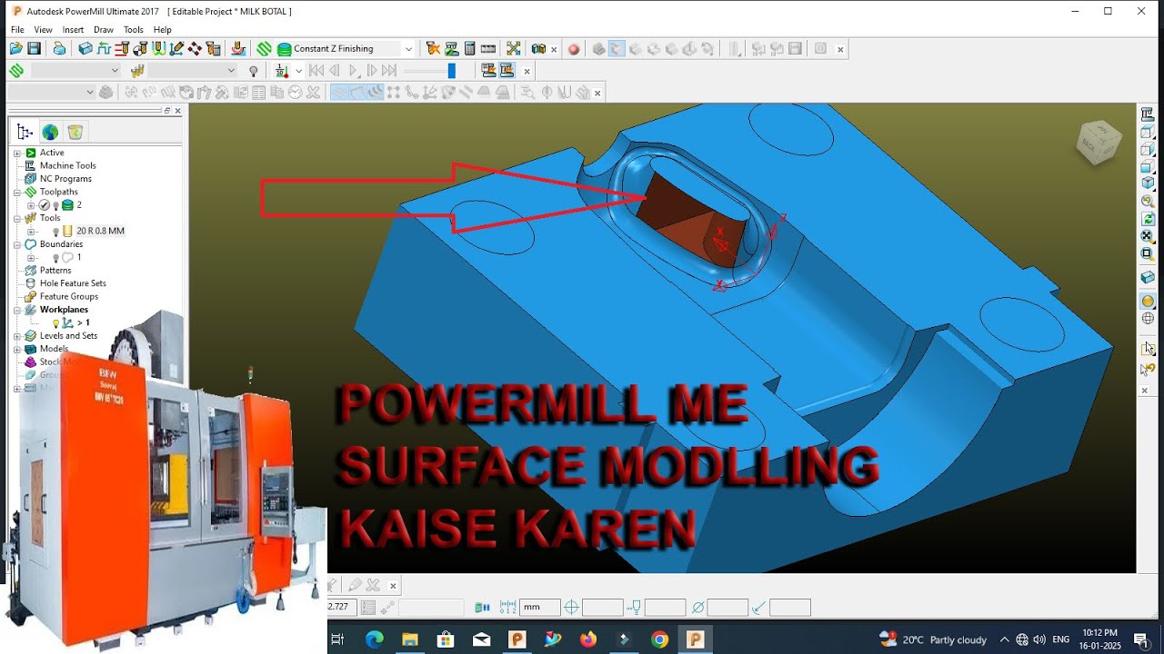
Task: Click the view orientation cube
Action: [x=1099, y=142]
